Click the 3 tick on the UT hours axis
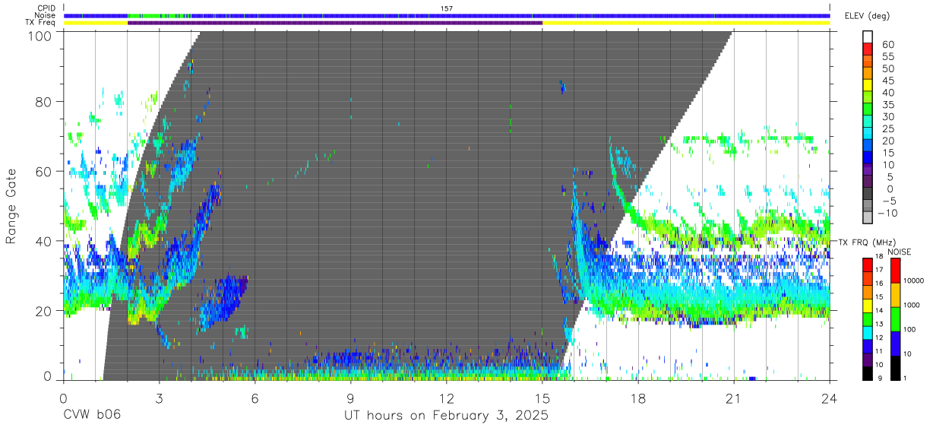This screenshot has width=933, height=431. pyautogui.click(x=159, y=398)
